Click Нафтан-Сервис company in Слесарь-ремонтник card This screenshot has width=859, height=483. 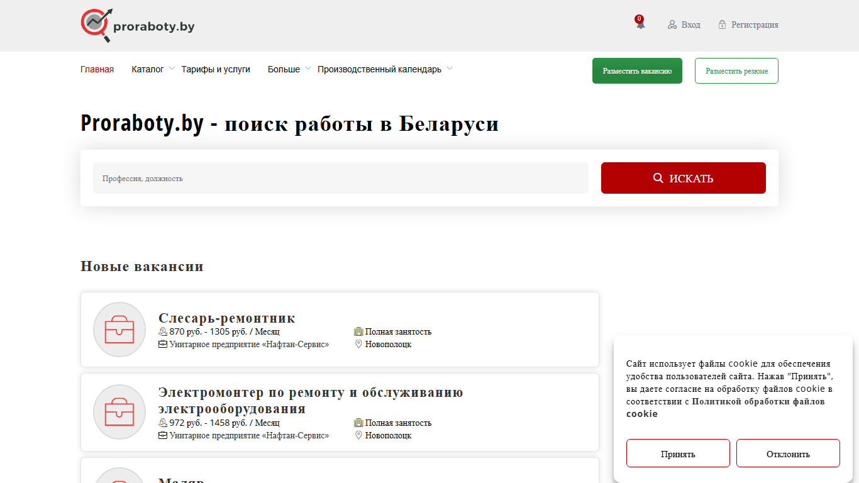(x=249, y=344)
